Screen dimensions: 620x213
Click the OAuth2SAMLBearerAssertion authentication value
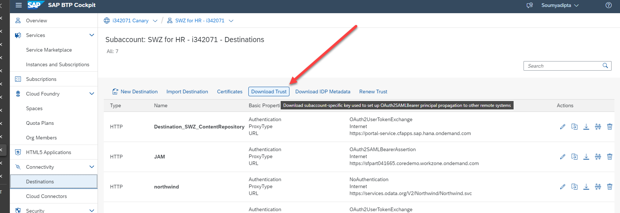point(383,149)
